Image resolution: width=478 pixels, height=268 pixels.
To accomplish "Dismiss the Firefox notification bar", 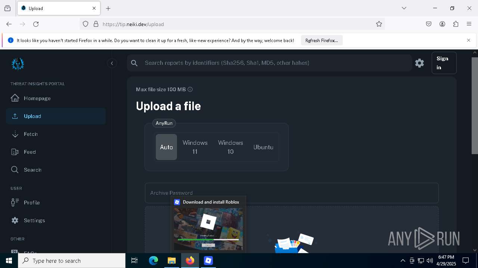I will tap(469, 40).
